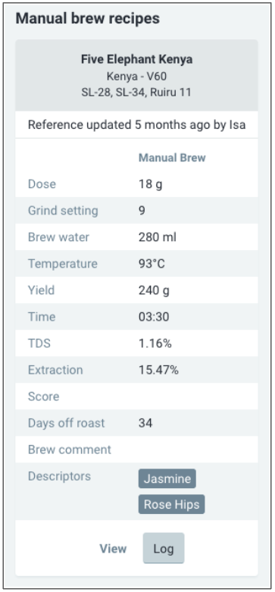
Task: Click the Kenya - V60 subtitle
Action: tap(136, 77)
